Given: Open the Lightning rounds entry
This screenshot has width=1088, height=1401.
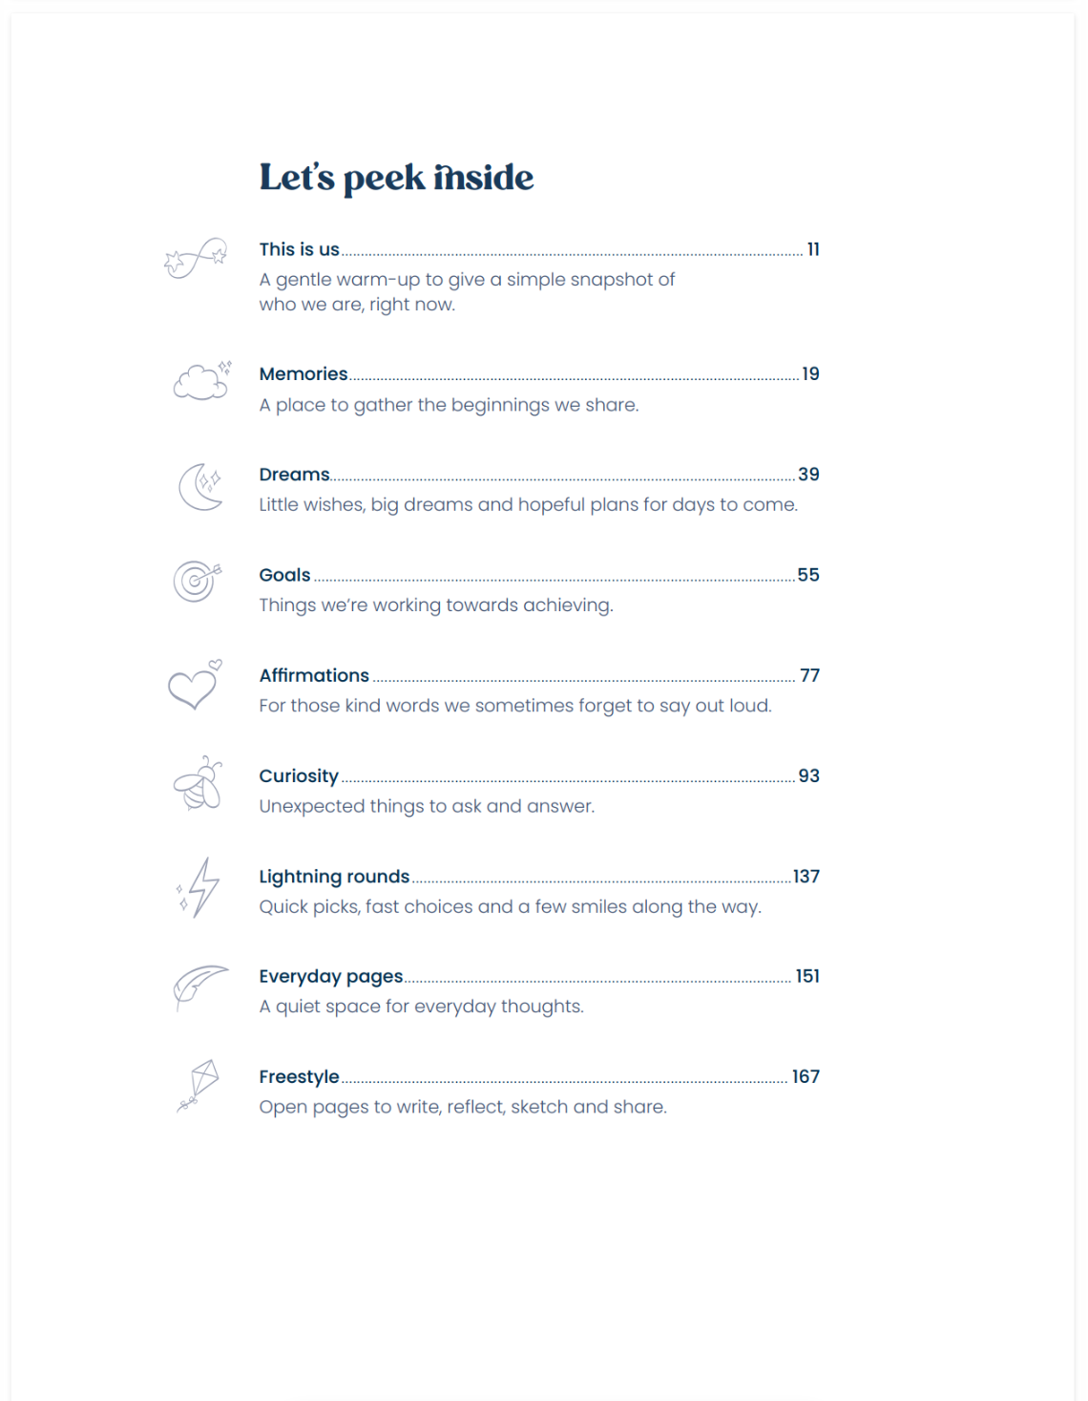Looking at the screenshot, I should (x=334, y=877).
